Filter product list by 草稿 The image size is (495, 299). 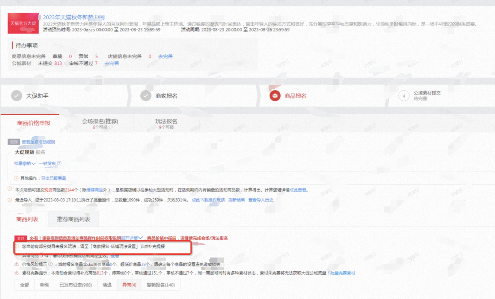tap(44, 285)
